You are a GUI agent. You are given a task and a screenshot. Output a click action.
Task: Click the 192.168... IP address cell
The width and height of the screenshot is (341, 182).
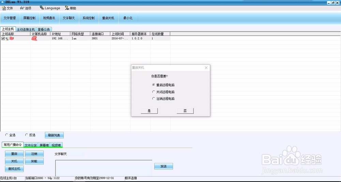(x=60, y=38)
